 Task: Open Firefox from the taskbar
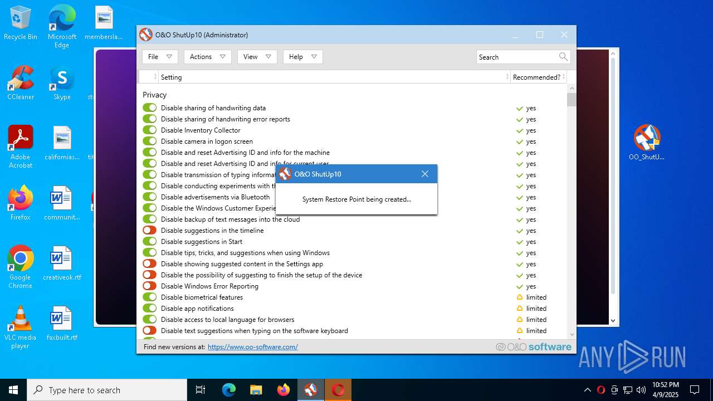[284, 390]
